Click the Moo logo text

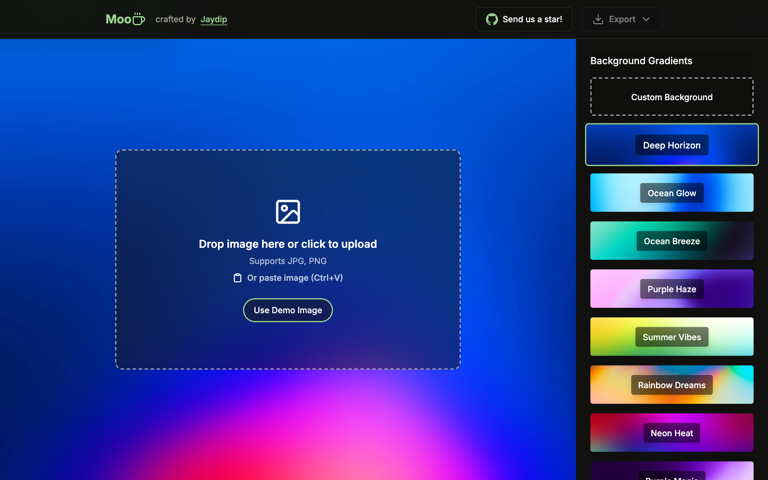(118, 19)
